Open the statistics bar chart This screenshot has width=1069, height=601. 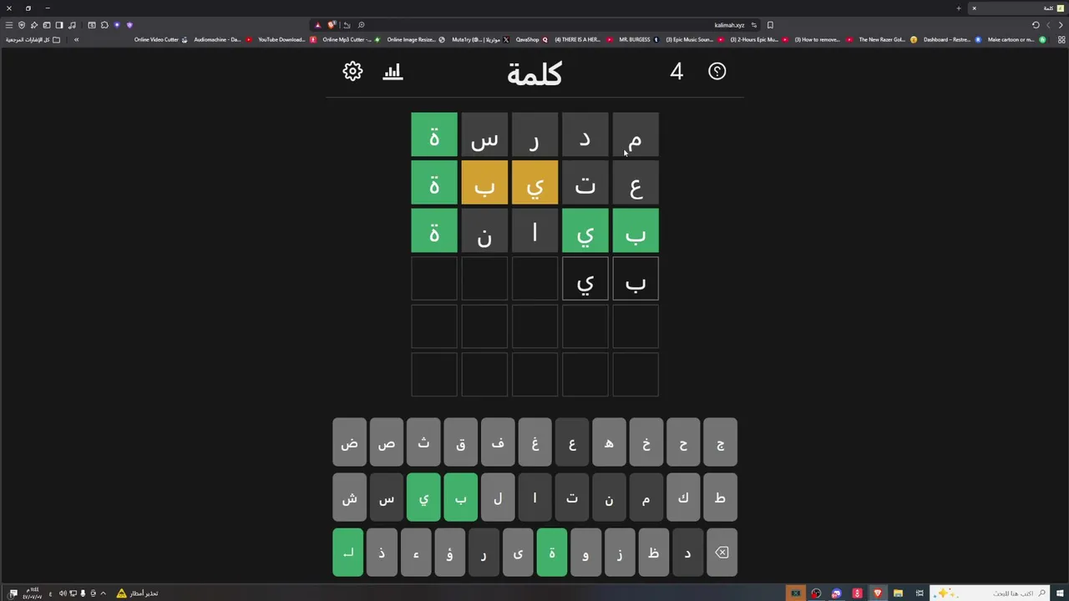pos(393,72)
